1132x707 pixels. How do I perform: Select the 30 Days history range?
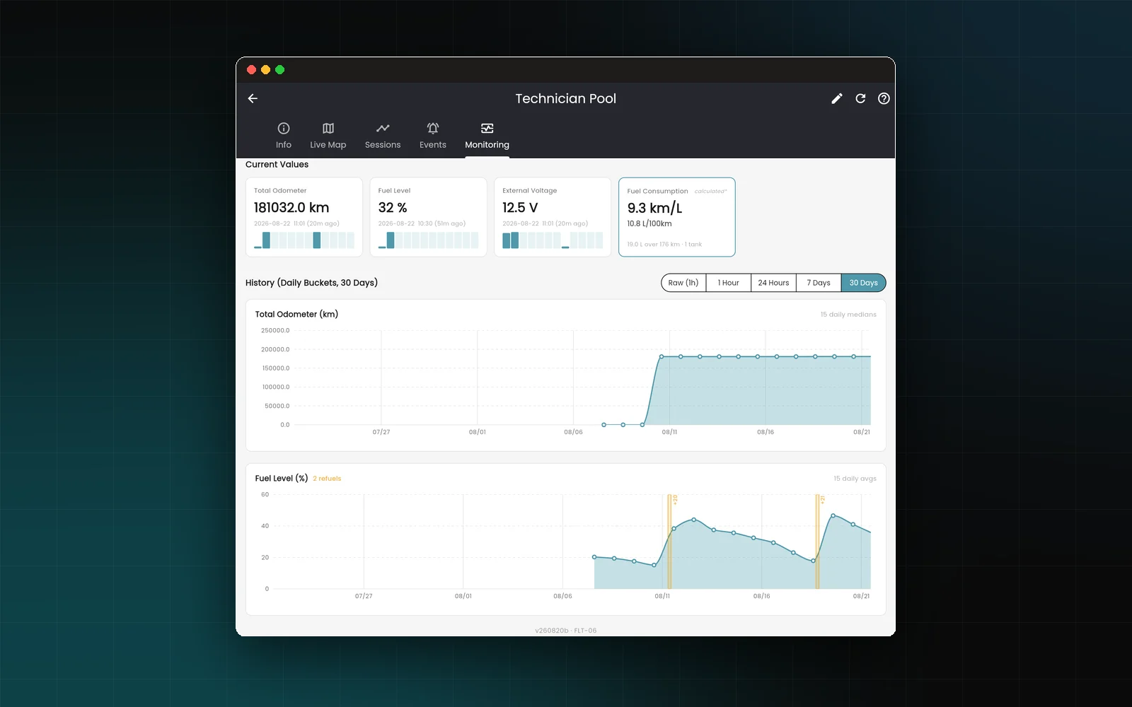click(863, 283)
